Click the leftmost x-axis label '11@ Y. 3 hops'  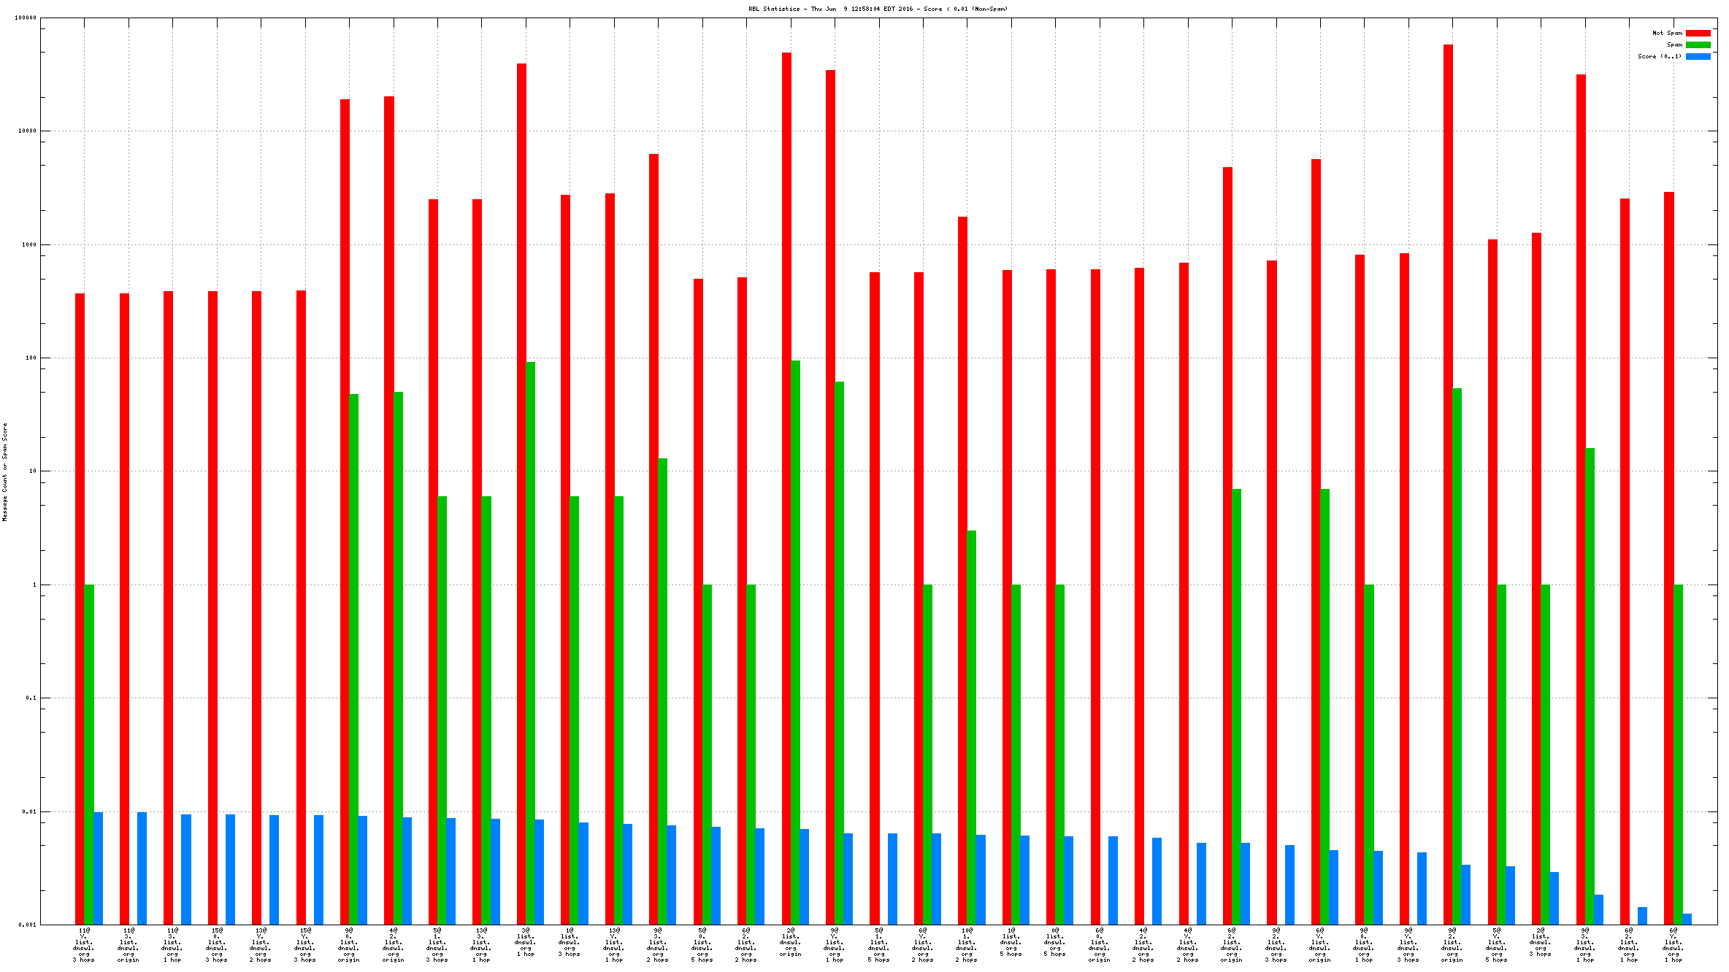point(84,945)
